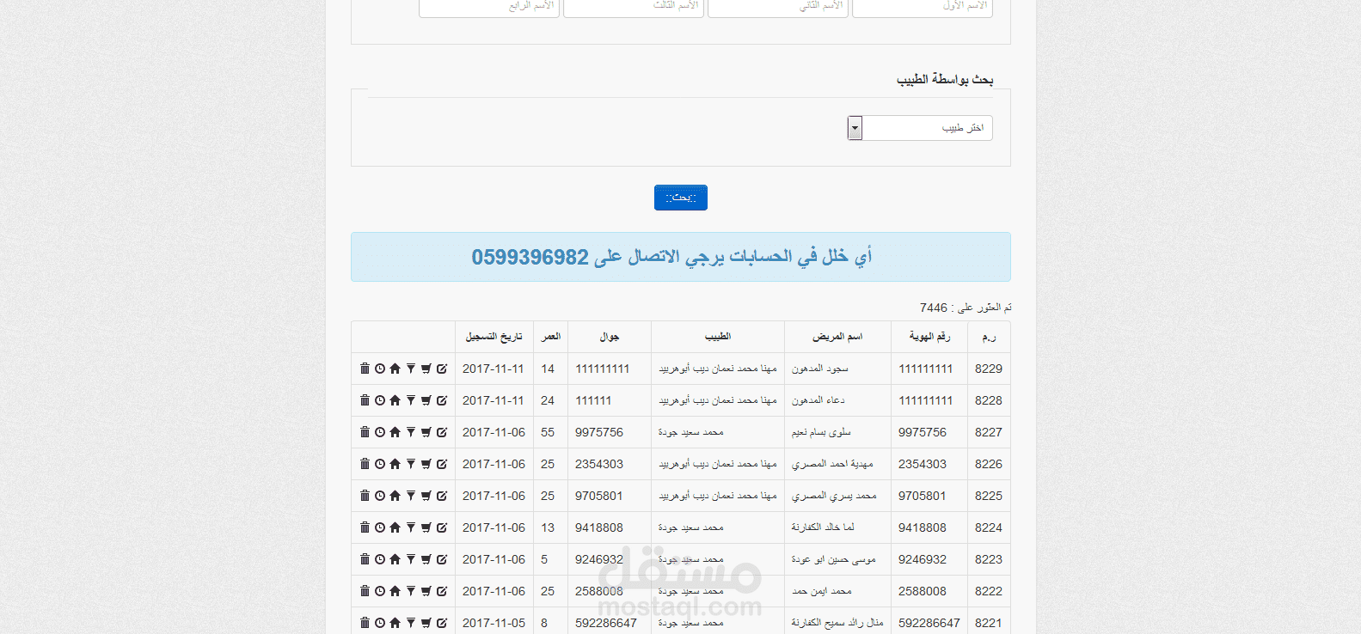1361x634 pixels.
Task: Click the clock icon in row 8227
Action: click(380, 432)
